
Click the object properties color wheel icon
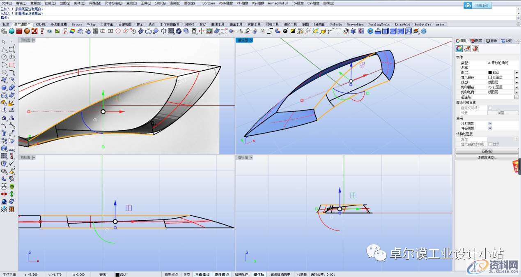(459, 48)
